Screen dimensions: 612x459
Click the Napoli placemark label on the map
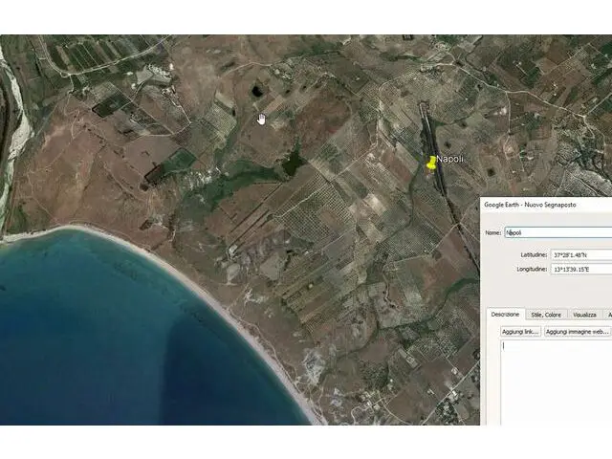click(449, 160)
